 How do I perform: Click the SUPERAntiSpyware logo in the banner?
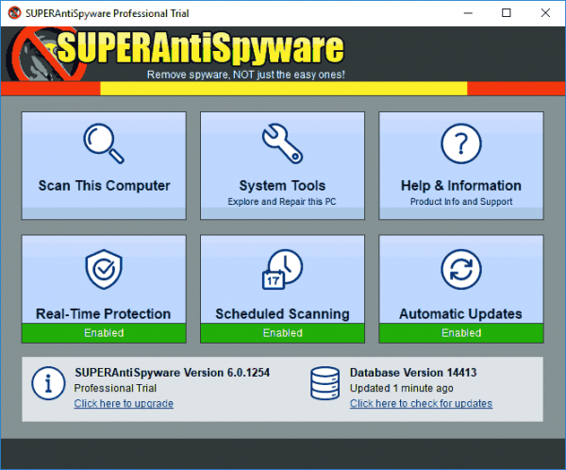click(x=175, y=54)
